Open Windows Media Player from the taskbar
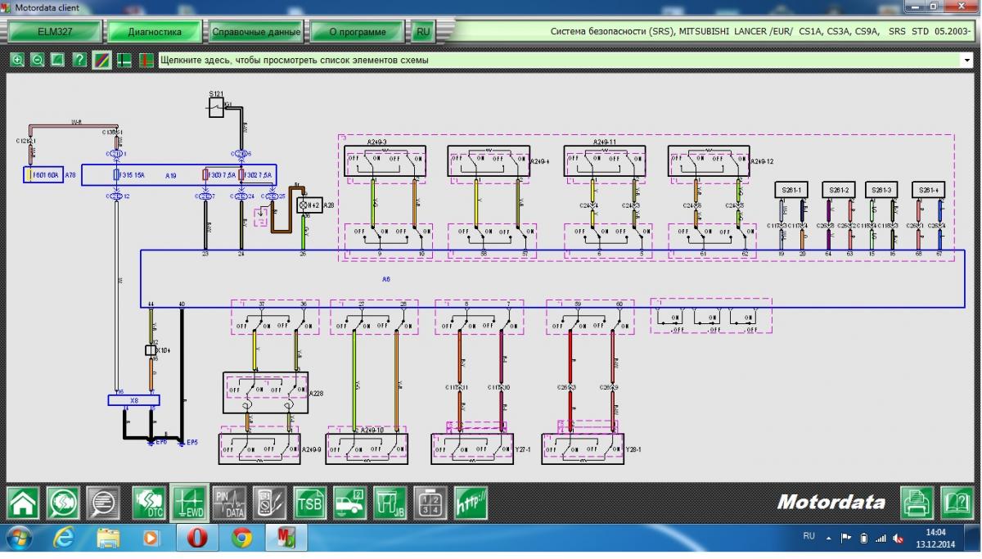The image size is (982, 559). [x=151, y=538]
